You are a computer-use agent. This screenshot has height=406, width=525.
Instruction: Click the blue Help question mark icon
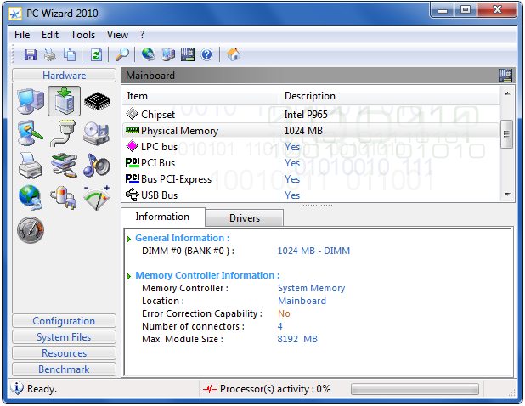[207, 54]
